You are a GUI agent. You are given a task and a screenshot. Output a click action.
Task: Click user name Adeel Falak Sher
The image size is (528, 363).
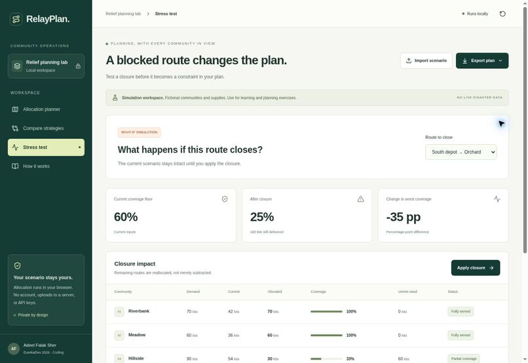40,345
